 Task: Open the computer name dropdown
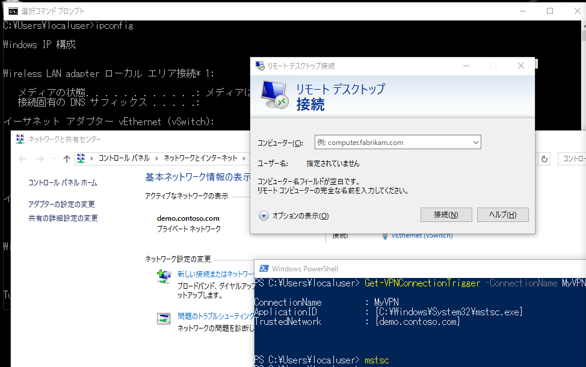(475, 143)
